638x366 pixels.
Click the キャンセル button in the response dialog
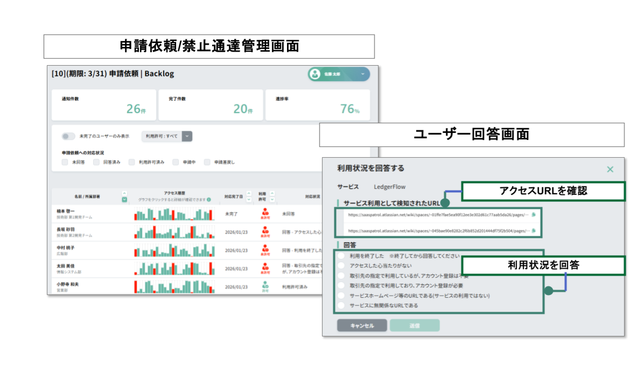361,325
